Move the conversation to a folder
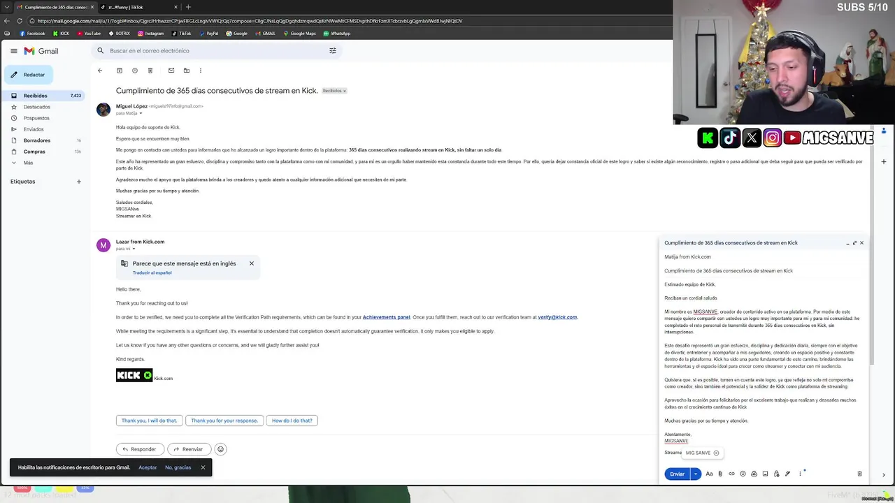The height and width of the screenshot is (503, 895). [x=187, y=71]
